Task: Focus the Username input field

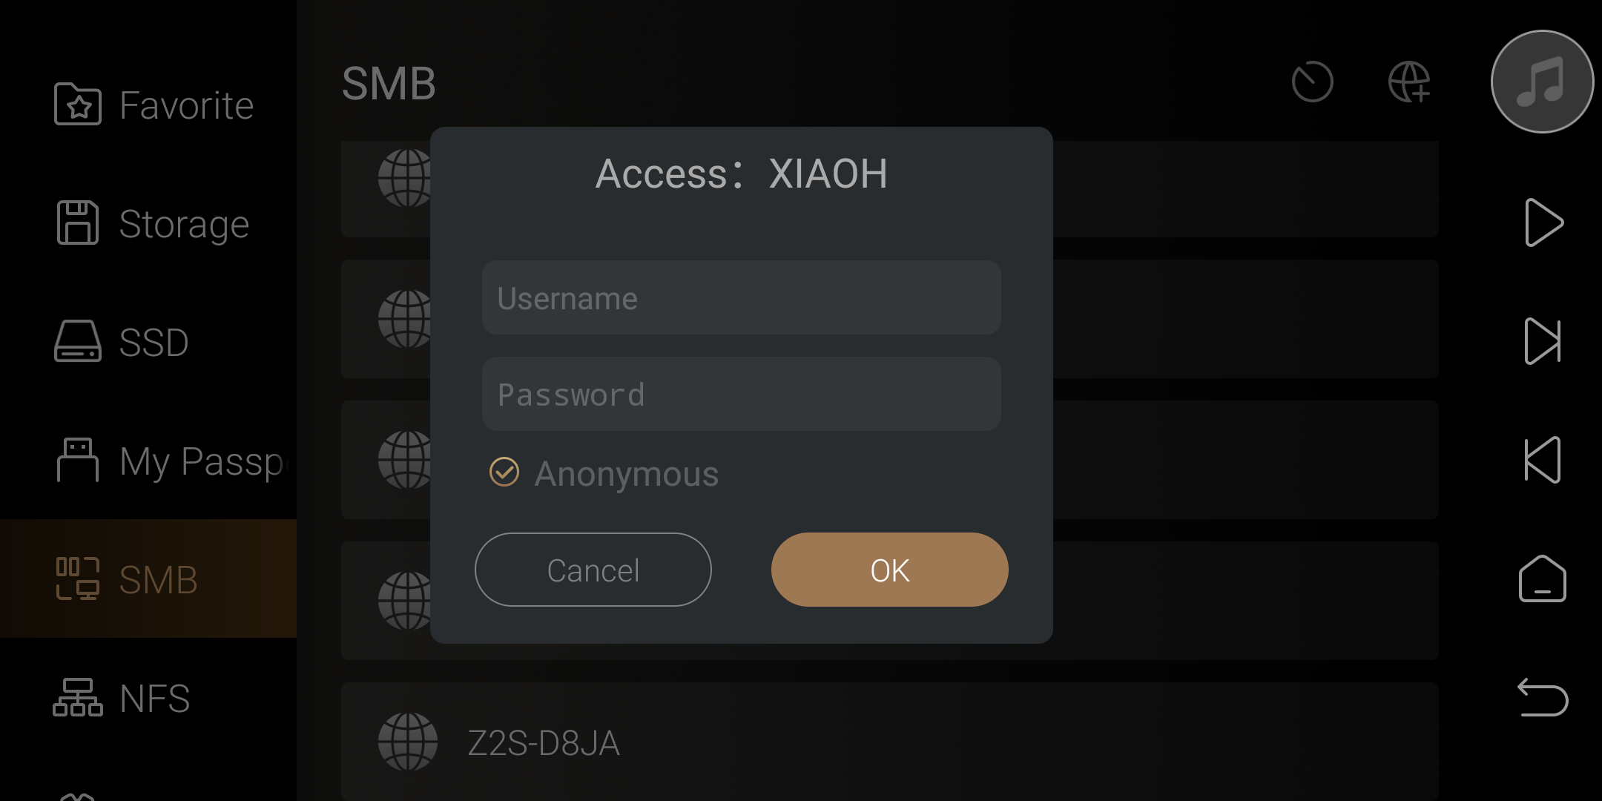Action: coord(742,297)
